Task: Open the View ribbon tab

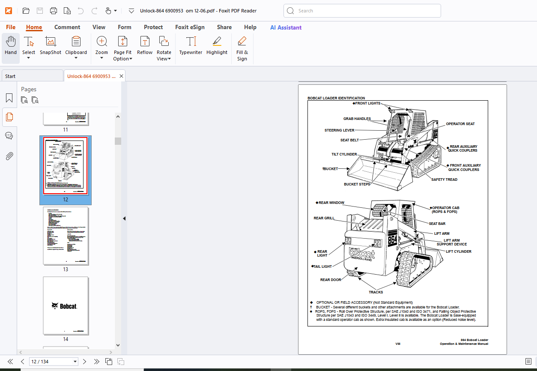Action: (99, 27)
